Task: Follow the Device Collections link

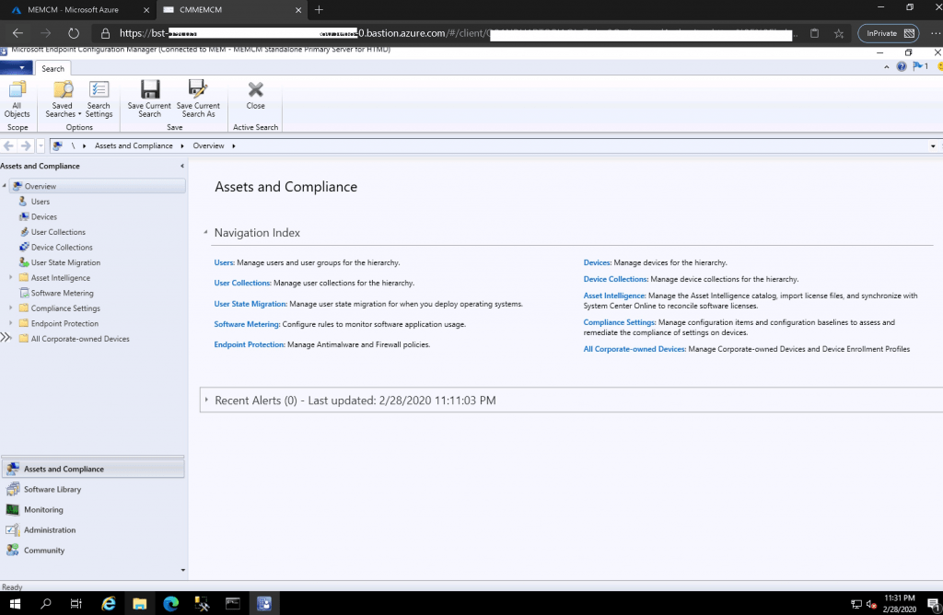Action: point(615,279)
